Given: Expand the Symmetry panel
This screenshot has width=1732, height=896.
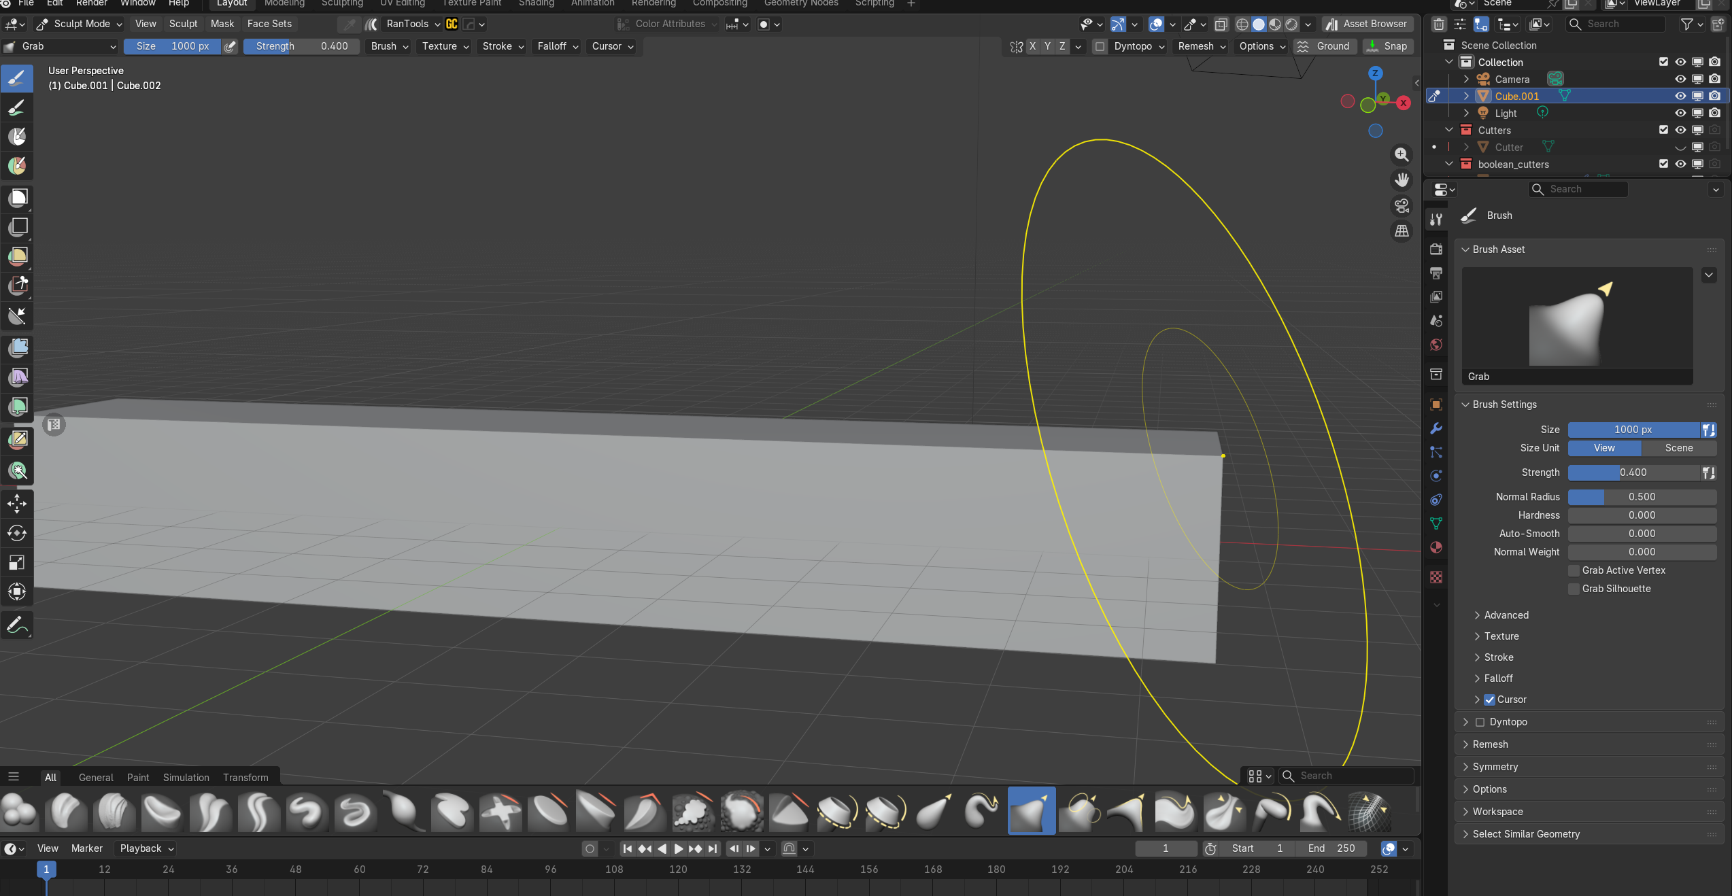Looking at the screenshot, I should (1495, 767).
